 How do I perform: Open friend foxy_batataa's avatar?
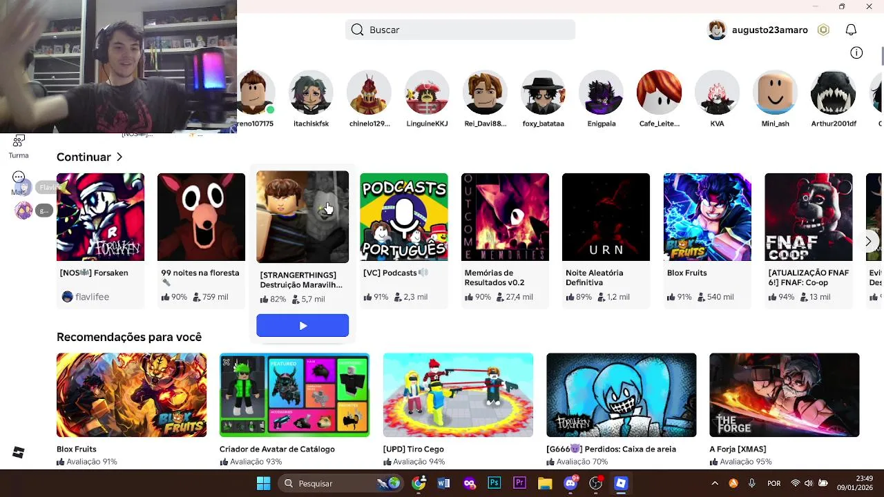point(543,92)
